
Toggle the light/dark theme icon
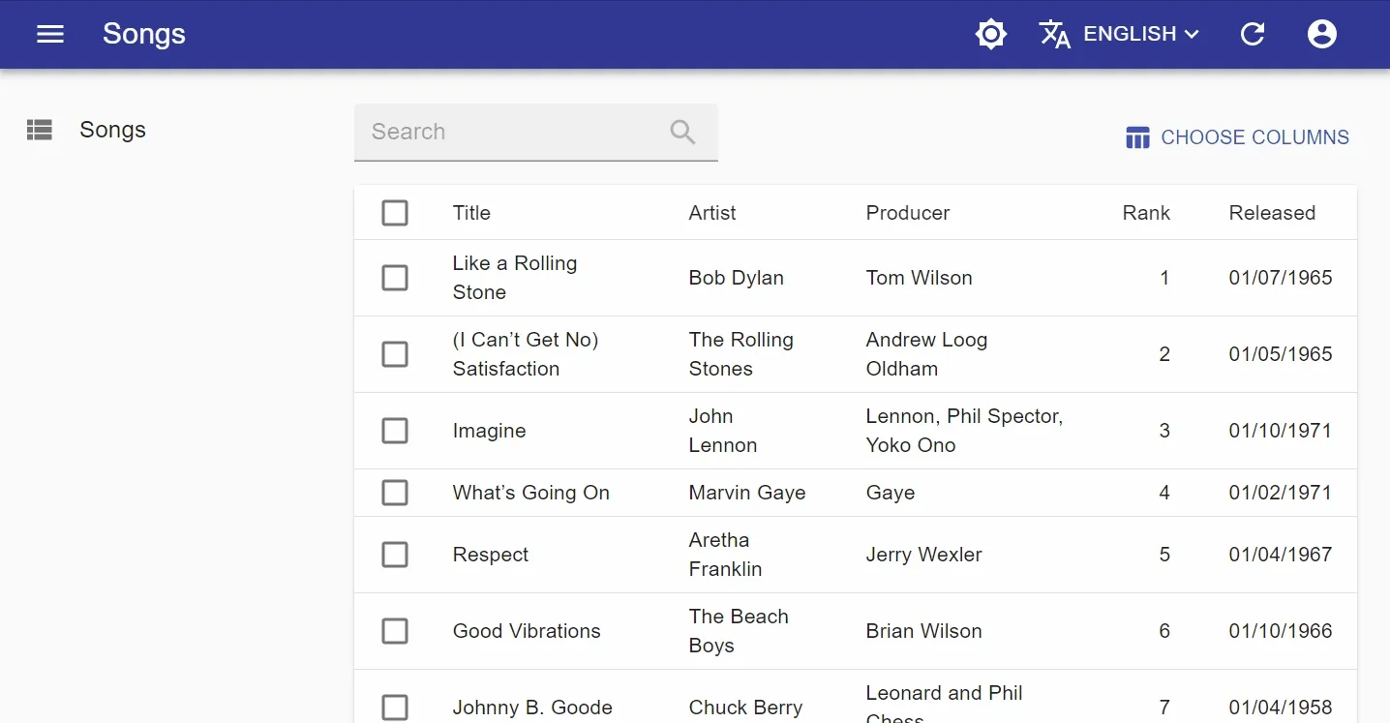(x=991, y=34)
